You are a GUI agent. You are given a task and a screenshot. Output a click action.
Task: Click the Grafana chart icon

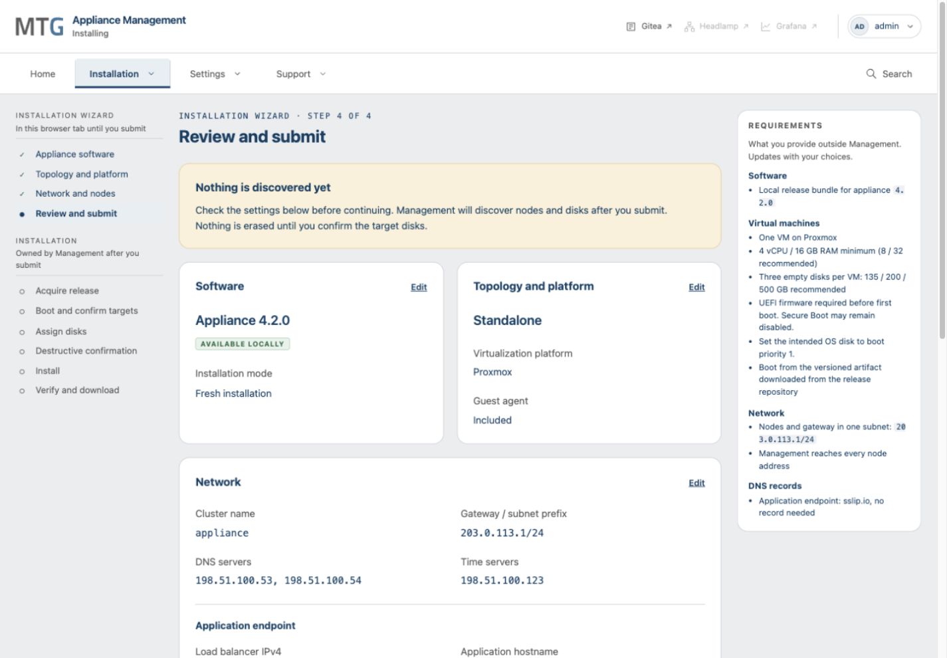(766, 27)
